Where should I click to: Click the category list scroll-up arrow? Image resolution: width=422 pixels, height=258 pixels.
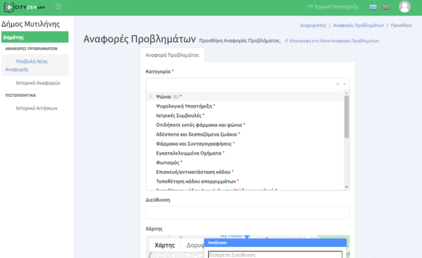coord(347,93)
